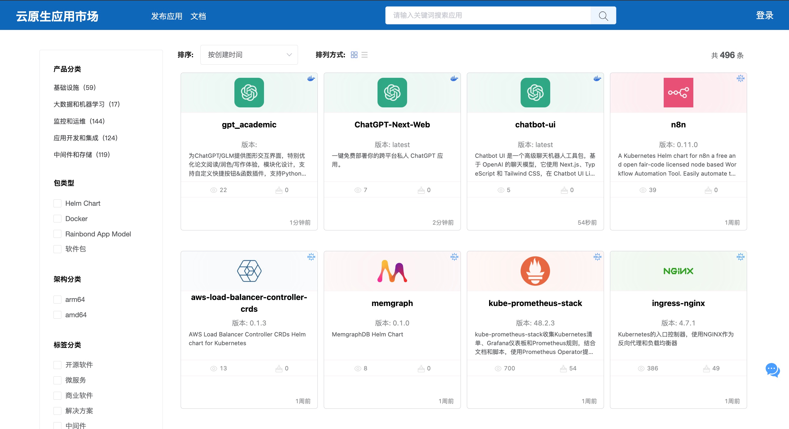Screen dimensions: 789x429
Task: Check the 开源软件 tag filter
Action: (x=58, y=365)
